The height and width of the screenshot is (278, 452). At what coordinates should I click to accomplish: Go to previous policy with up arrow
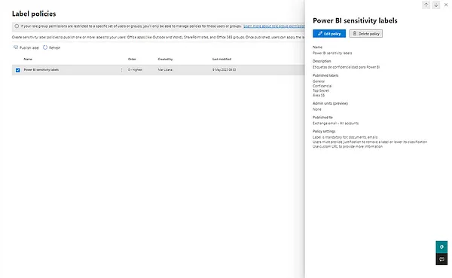pos(426,5)
